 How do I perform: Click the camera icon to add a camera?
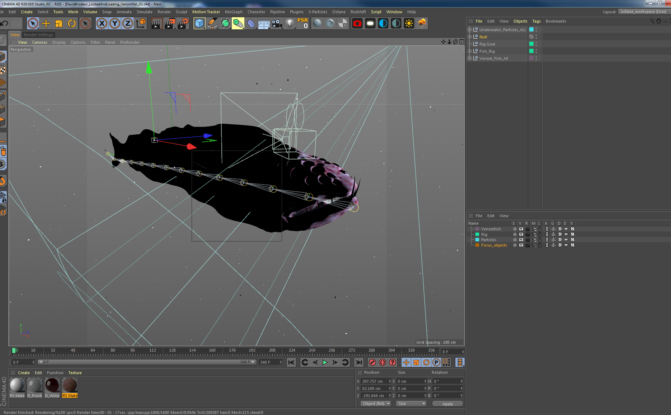(x=277, y=23)
